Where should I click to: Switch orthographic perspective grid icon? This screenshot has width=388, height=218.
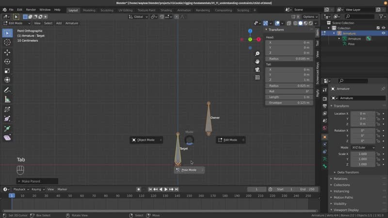click(x=258, y=78)
